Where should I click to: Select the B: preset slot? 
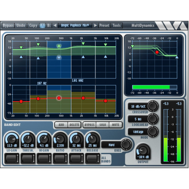(x=49, y=25)
